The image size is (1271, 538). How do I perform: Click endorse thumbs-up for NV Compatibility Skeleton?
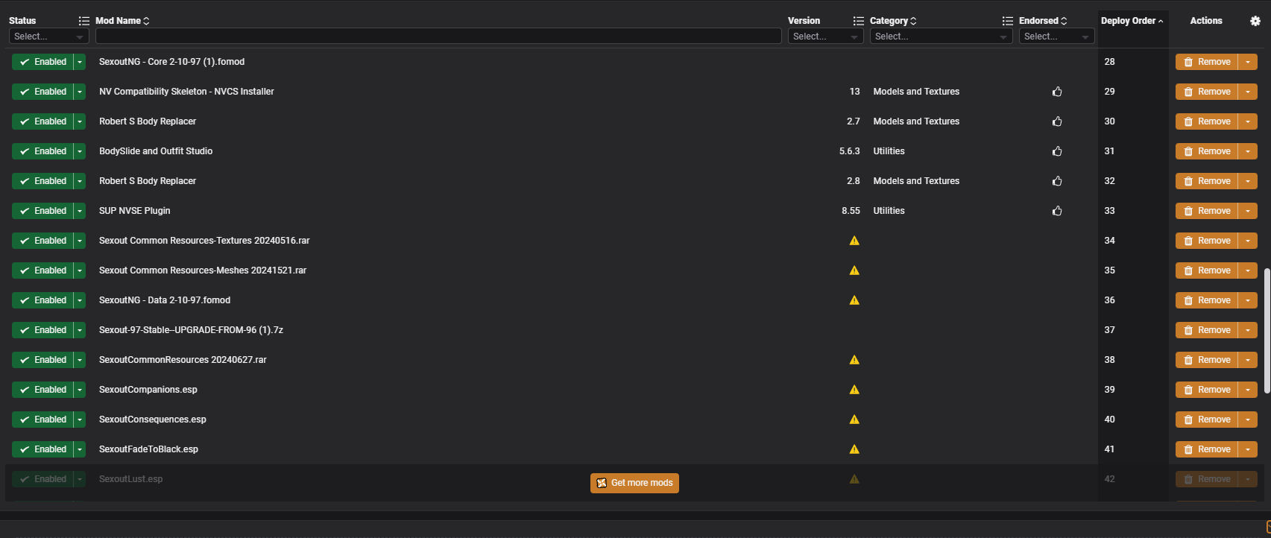[1057, 92]
